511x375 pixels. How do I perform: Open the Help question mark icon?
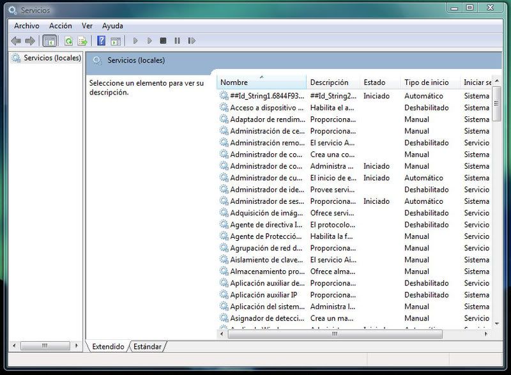tap(102, 41)
